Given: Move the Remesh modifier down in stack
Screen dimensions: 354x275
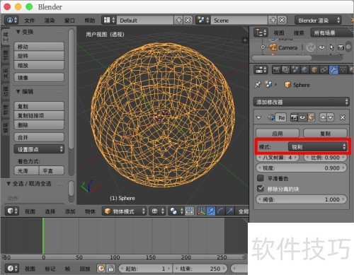Looking at the screenshot, I should click(x=331, y=117).
